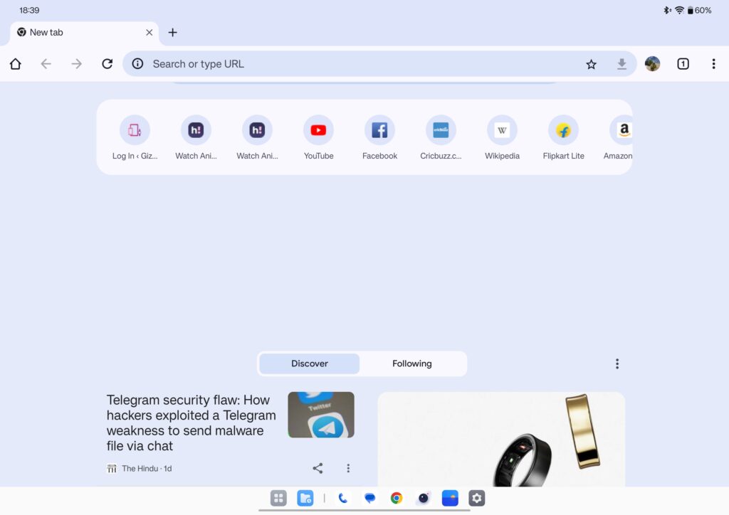
Task: Add a new tab with plus button
Action: pyautogui.click(x=172, y=33)
